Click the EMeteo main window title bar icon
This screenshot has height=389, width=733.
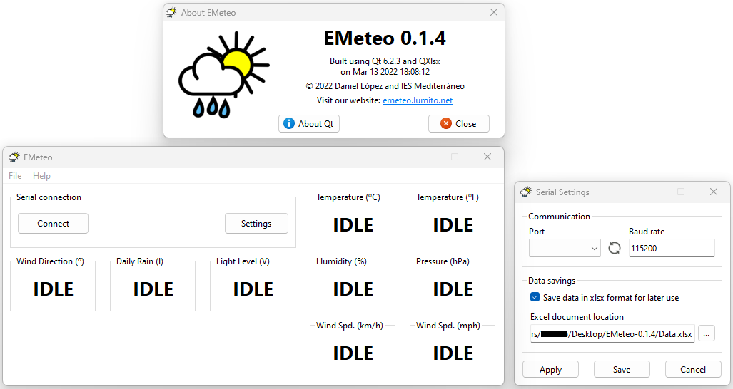click(14, 157)
